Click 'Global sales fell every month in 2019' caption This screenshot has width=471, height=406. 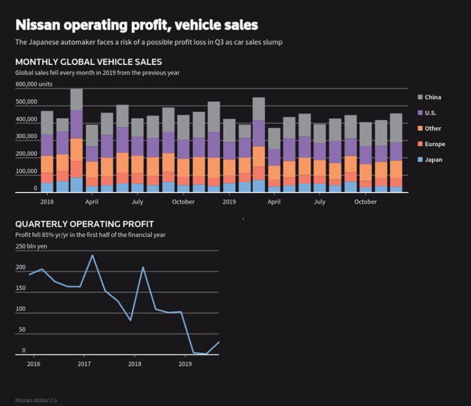[98, 73]
